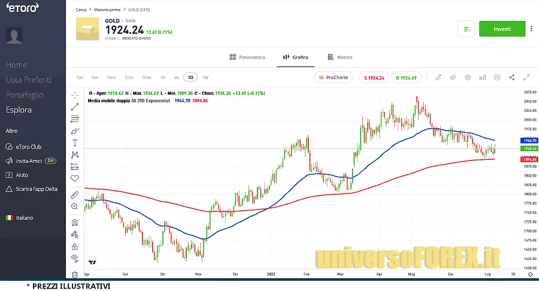This screenshot has height=291, width=539.
Task: Switch to the Panoramica tab
Action: (247, 57)
